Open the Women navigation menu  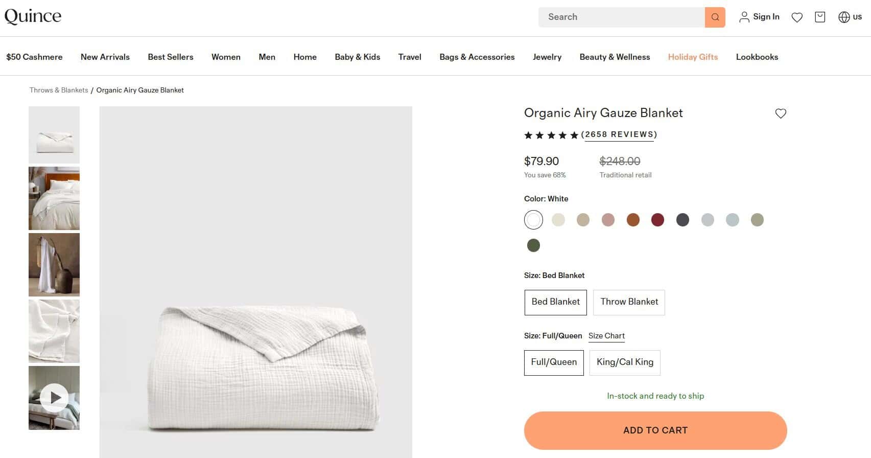226,57
